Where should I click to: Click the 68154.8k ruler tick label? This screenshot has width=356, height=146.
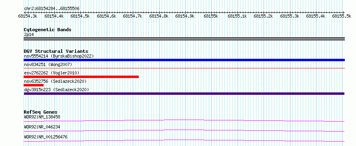tap(159, 16)
